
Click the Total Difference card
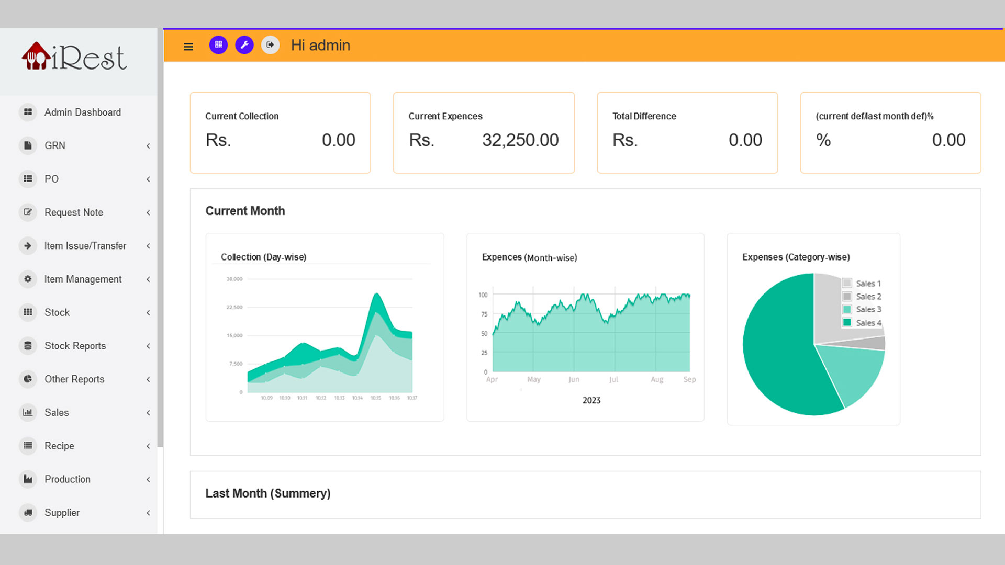[x=687, y=133]
